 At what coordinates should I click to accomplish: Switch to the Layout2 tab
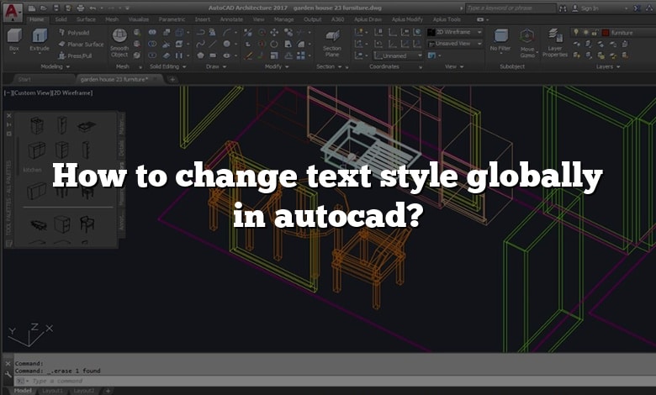pyautogui.click(x=83, y=391)
